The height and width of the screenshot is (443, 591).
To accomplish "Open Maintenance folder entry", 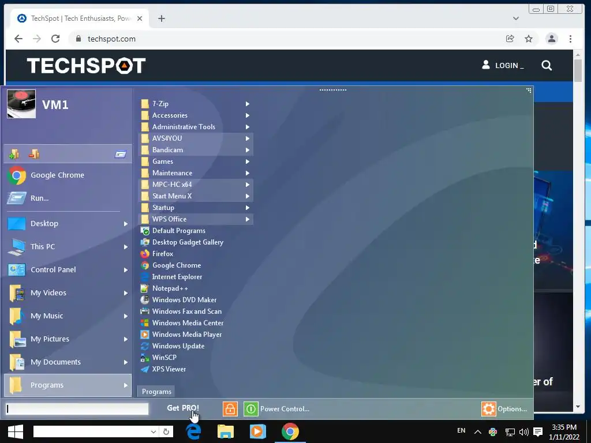I will tap(196, 173).
